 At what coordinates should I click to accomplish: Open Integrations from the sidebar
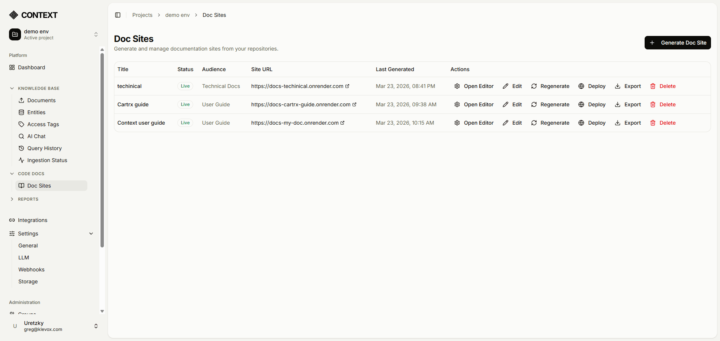click(33, 220)
